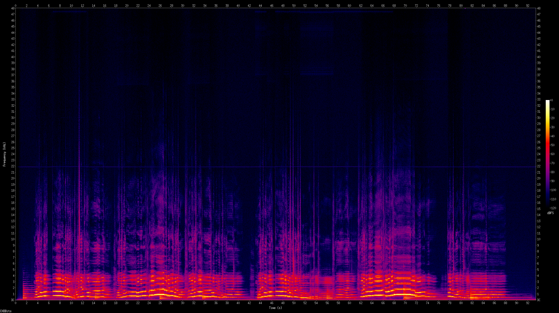This screenshot has height=313, width=559.
Task: Click the Time (s) axis label
Action: 275,308
